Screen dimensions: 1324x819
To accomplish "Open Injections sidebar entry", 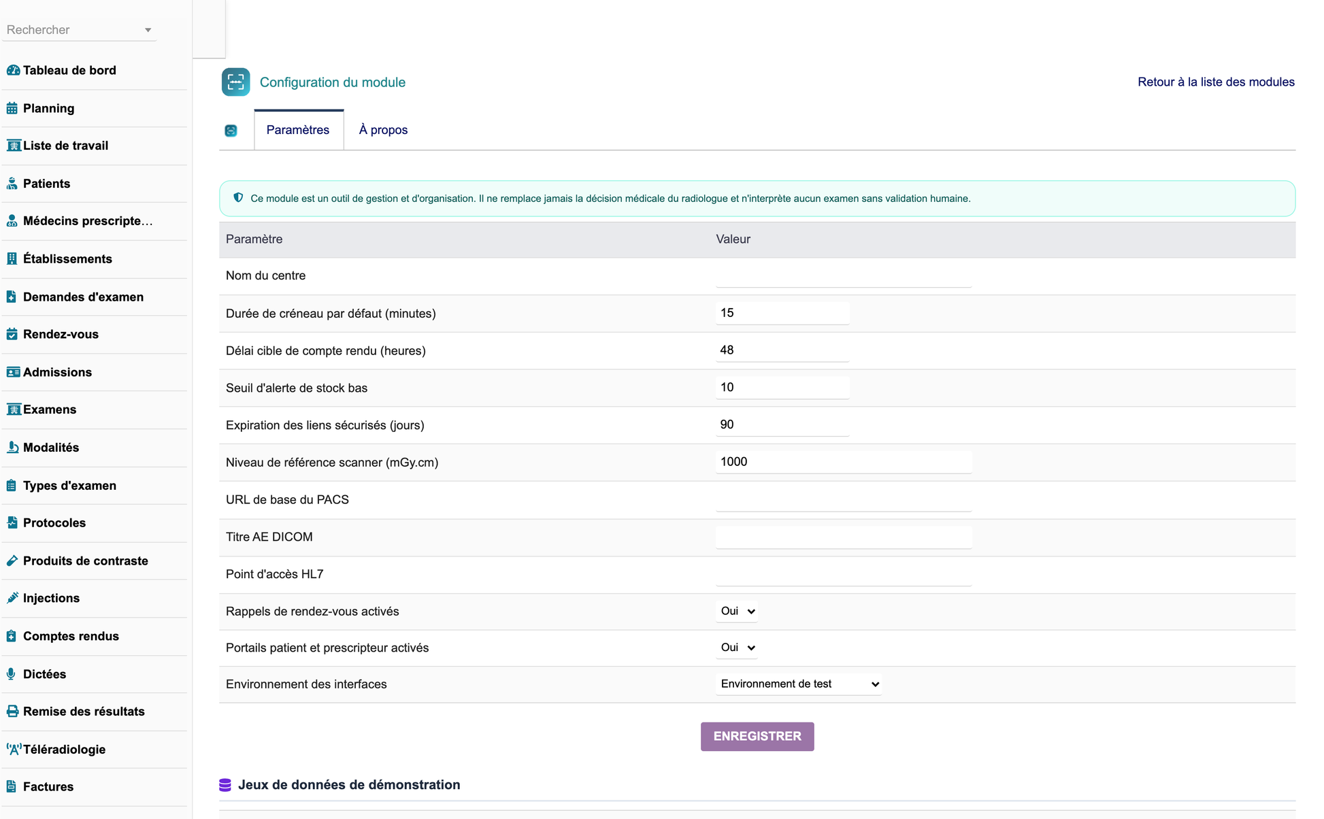I will click(x=51, y=598).
